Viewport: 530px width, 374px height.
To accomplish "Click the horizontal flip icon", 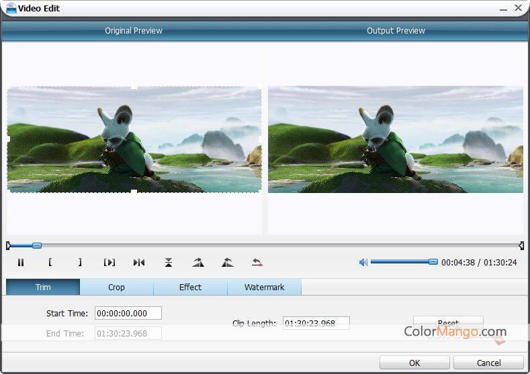I will (139, 263).
